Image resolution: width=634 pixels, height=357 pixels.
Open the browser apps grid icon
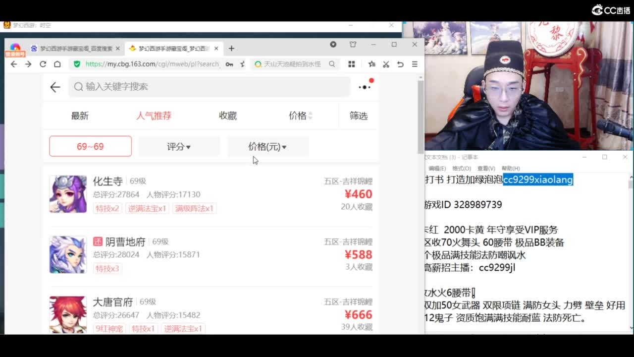click(x=352, y=64)
